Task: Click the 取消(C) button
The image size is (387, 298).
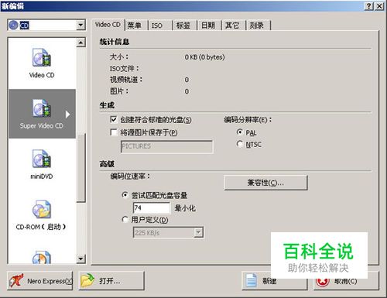Action: click(346, 281)
